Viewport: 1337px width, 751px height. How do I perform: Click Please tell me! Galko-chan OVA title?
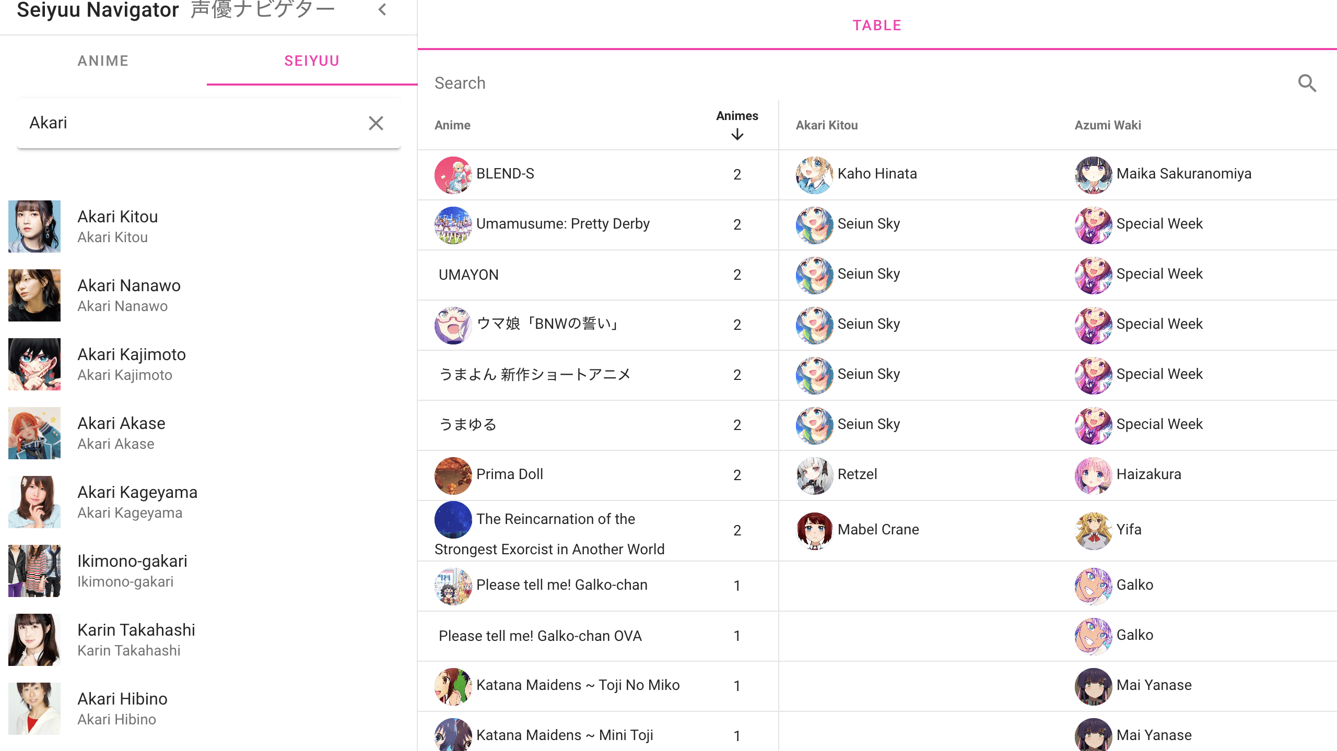pyautogui.click(x=540, y=636)
